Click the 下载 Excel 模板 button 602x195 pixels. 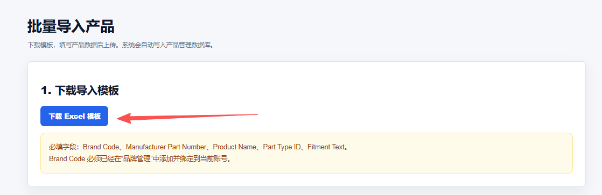74,116
